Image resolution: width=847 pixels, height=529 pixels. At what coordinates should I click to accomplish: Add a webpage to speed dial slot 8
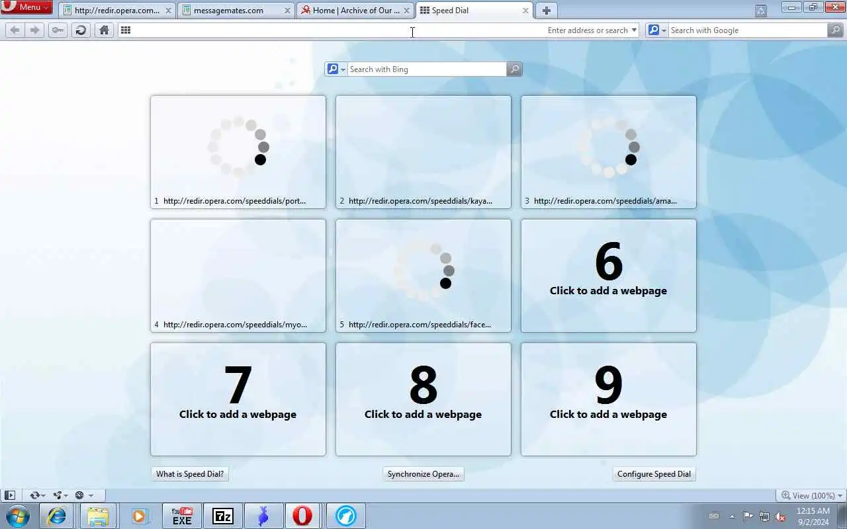[x=423, y=399]
